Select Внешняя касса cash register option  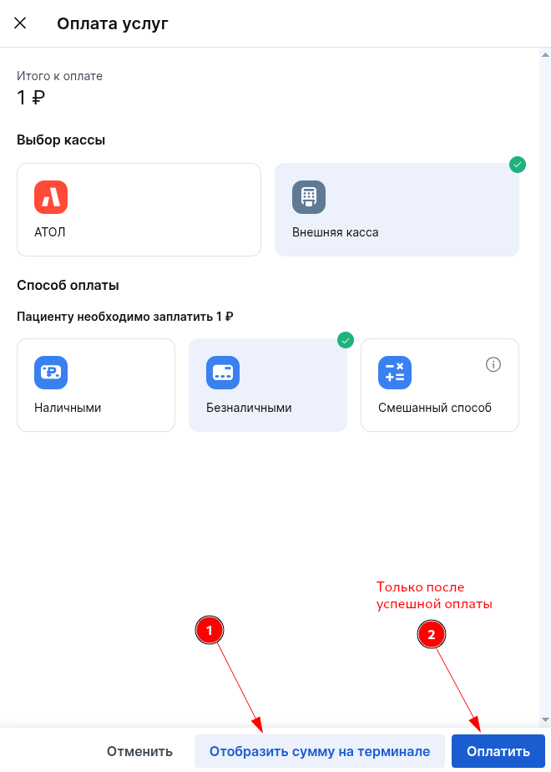pyautogui.click(x=397, y=210)
